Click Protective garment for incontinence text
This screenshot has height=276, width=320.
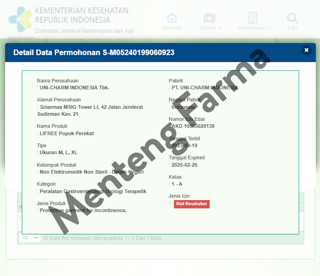tap(83, 210)
